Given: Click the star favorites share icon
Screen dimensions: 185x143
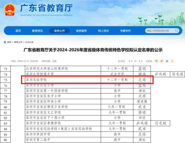Looking at the screenshot, I should [172, 61].
